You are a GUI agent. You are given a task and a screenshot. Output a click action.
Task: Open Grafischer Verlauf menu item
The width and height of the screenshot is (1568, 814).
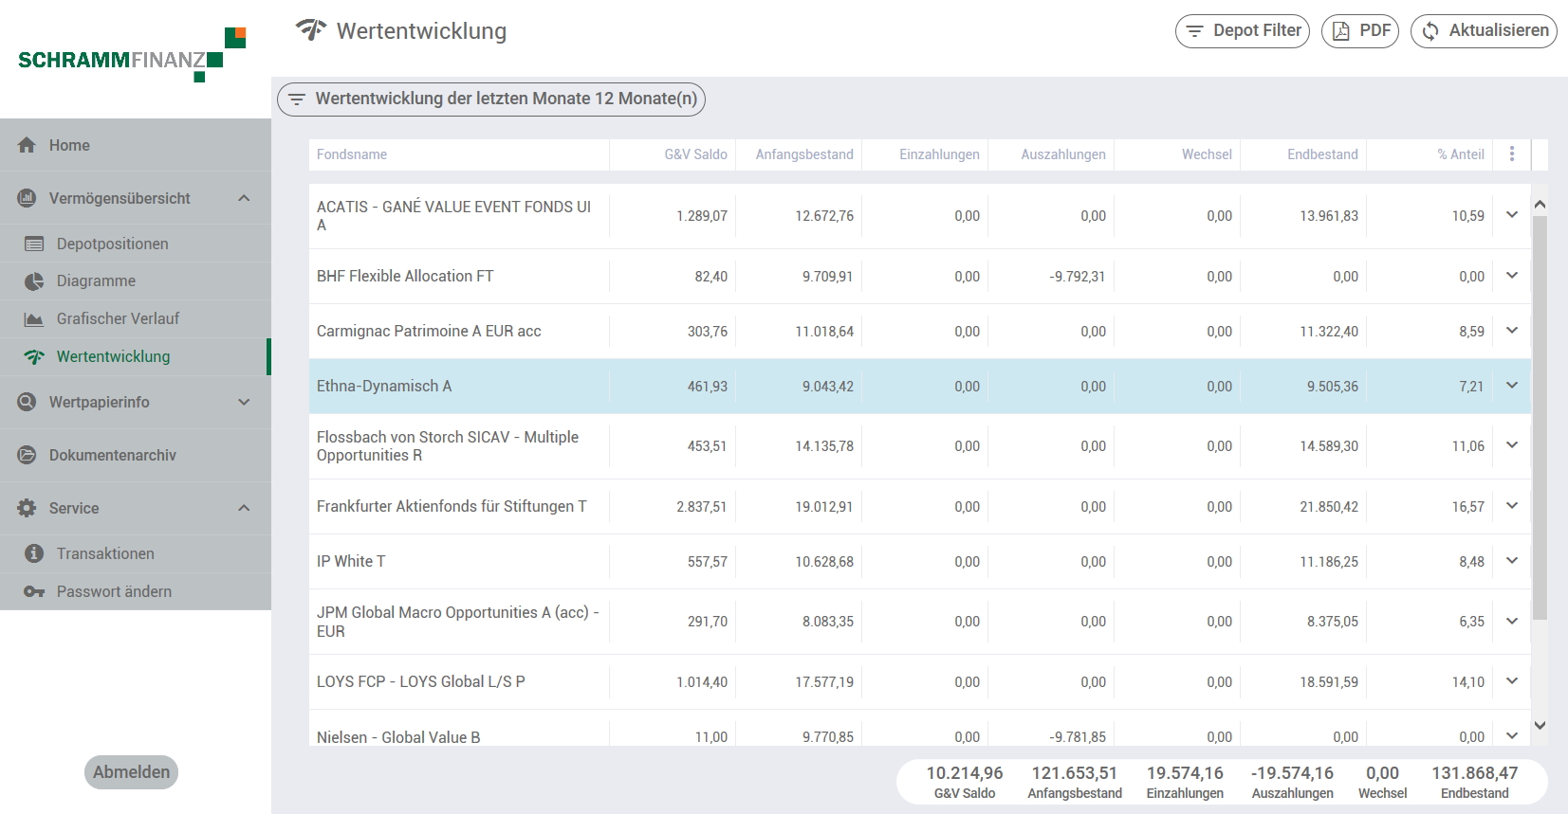(136, 319)
